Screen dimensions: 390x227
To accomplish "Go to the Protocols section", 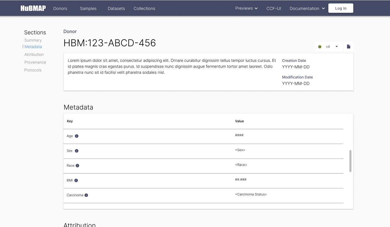I will [x=33, y=70].
